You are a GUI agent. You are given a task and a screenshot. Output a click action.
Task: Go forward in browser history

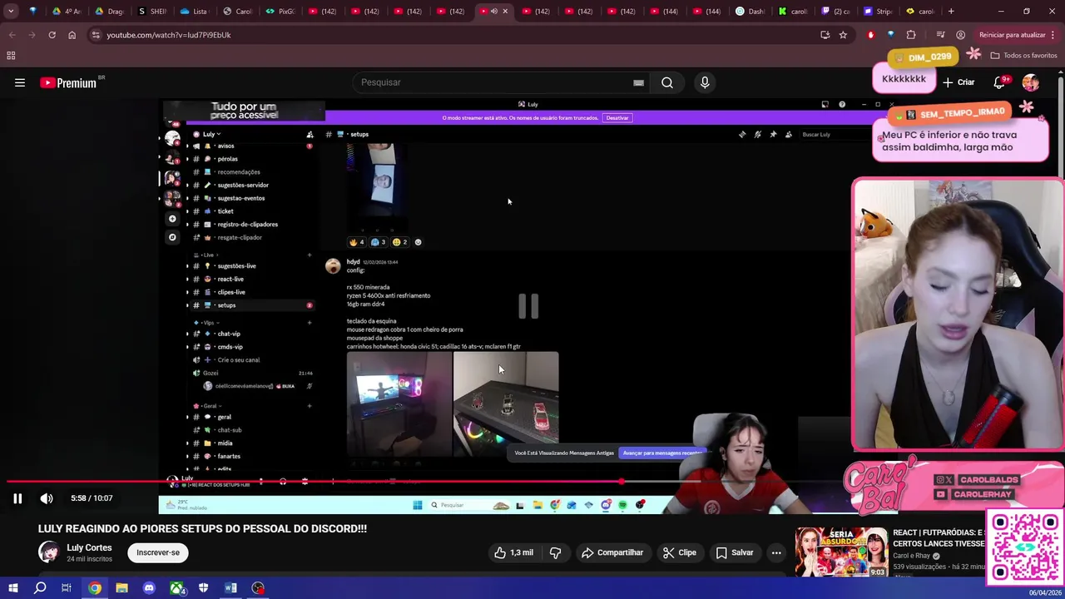(32, 35)
